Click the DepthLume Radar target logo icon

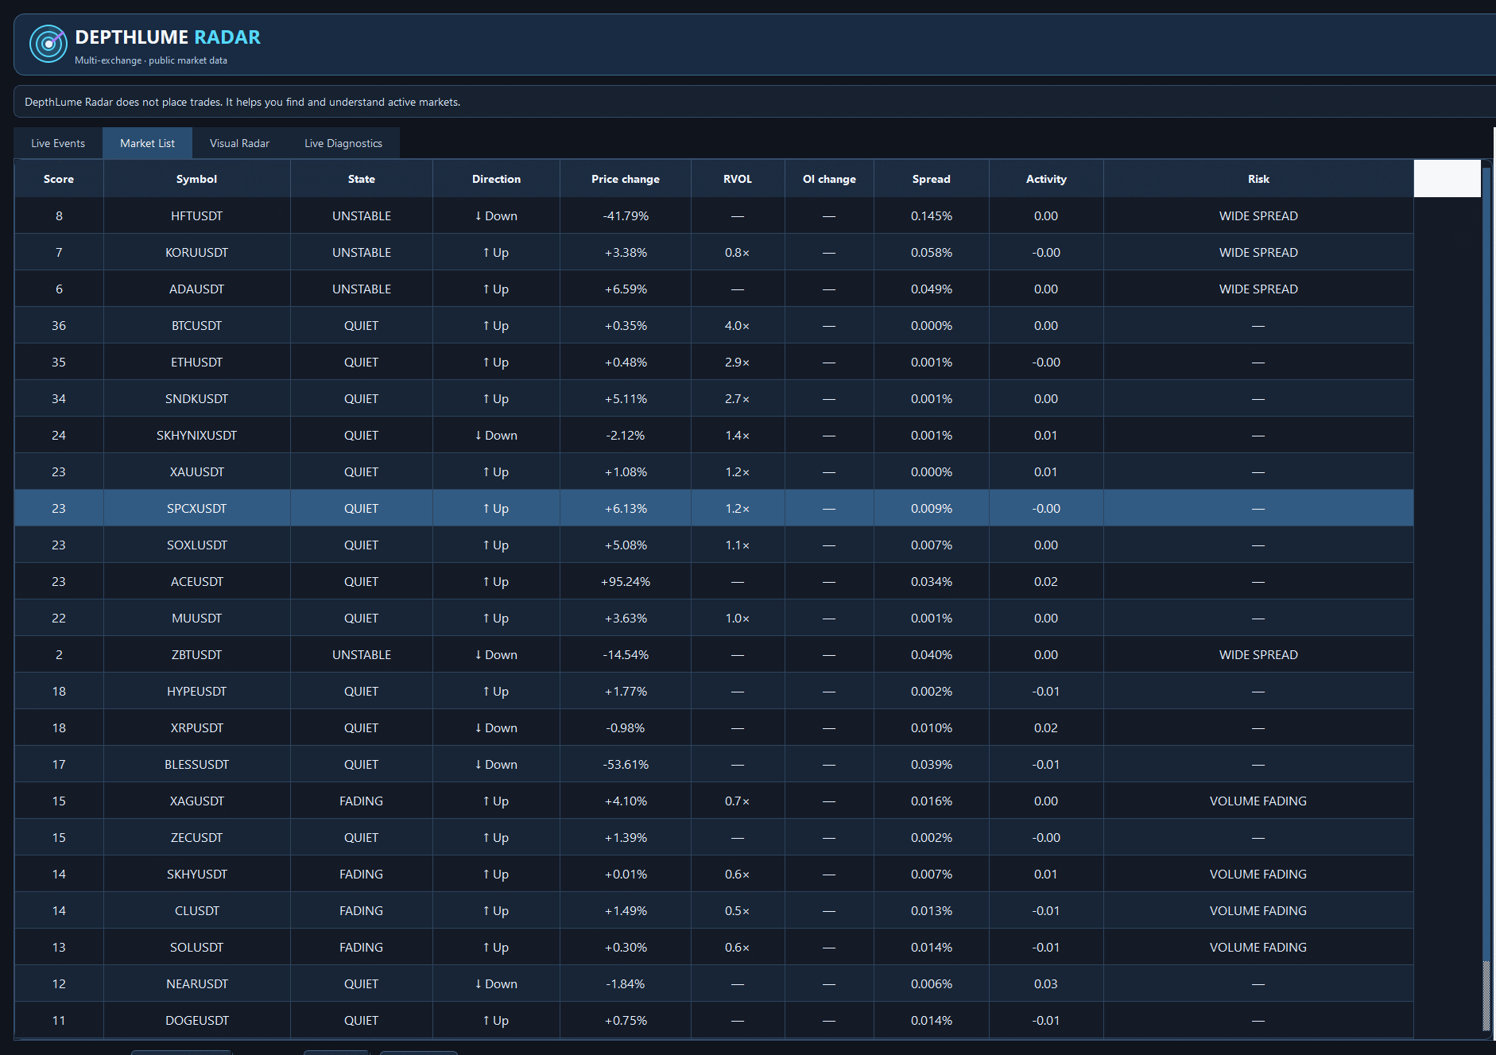pyautogui.click(x=48, y=44)
